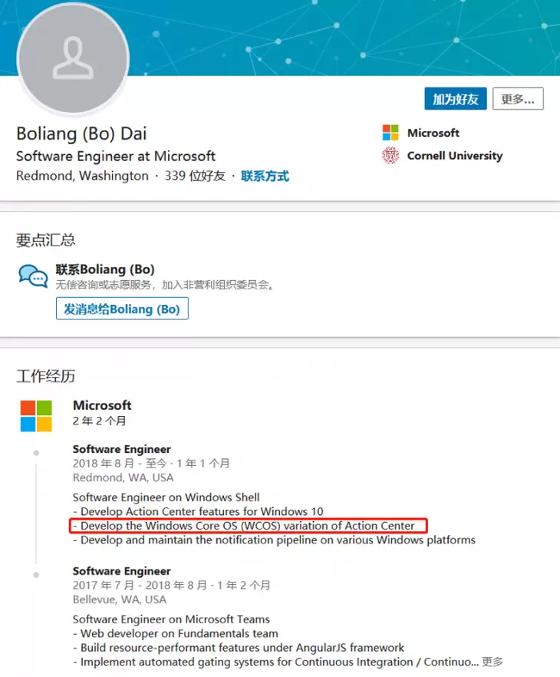This screenshot has width=560, height=677.
Task: Click the chat bubbles contact icon
Action: (33, 276)
